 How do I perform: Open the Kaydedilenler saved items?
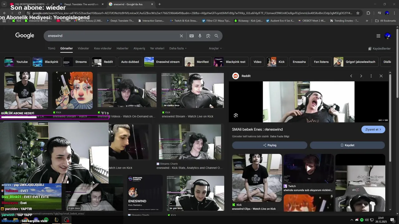pyautogui.click(x=379, y=49)
